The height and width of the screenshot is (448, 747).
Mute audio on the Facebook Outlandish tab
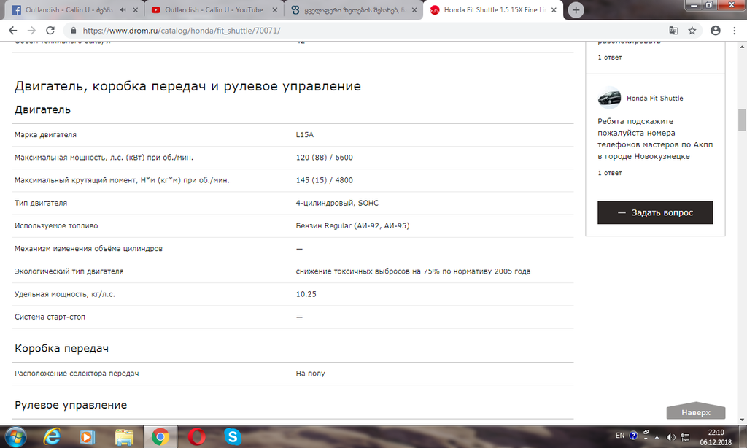pyautogui.click(x=123, y=9)
